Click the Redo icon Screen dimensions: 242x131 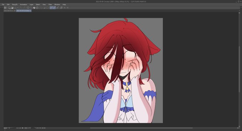(24, 8)
